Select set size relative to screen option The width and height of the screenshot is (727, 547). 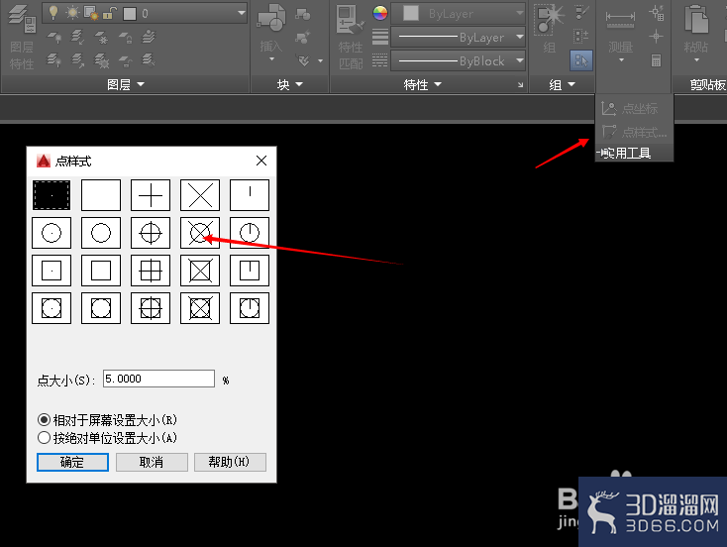coord(107,420)
